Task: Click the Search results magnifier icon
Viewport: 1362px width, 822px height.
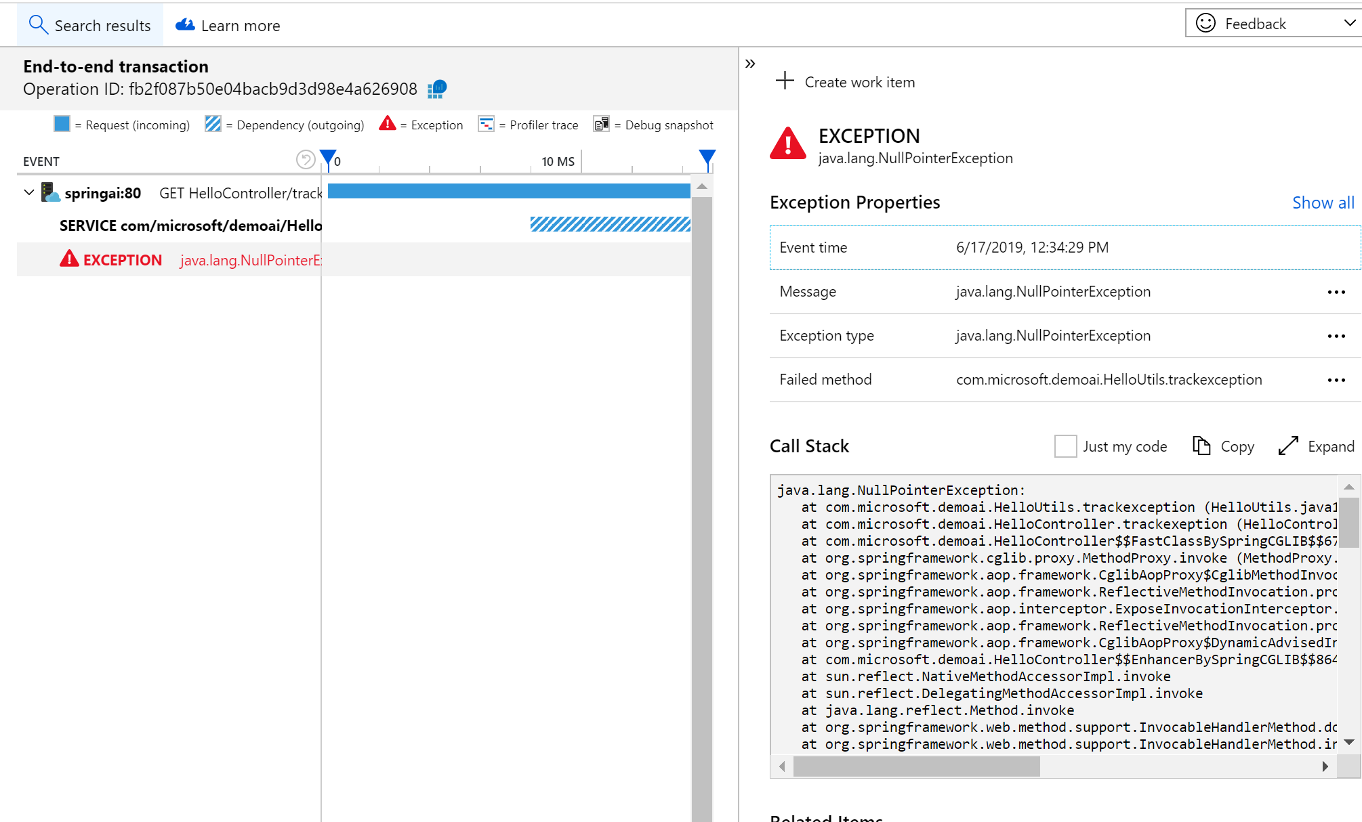Action: [38, 25]
